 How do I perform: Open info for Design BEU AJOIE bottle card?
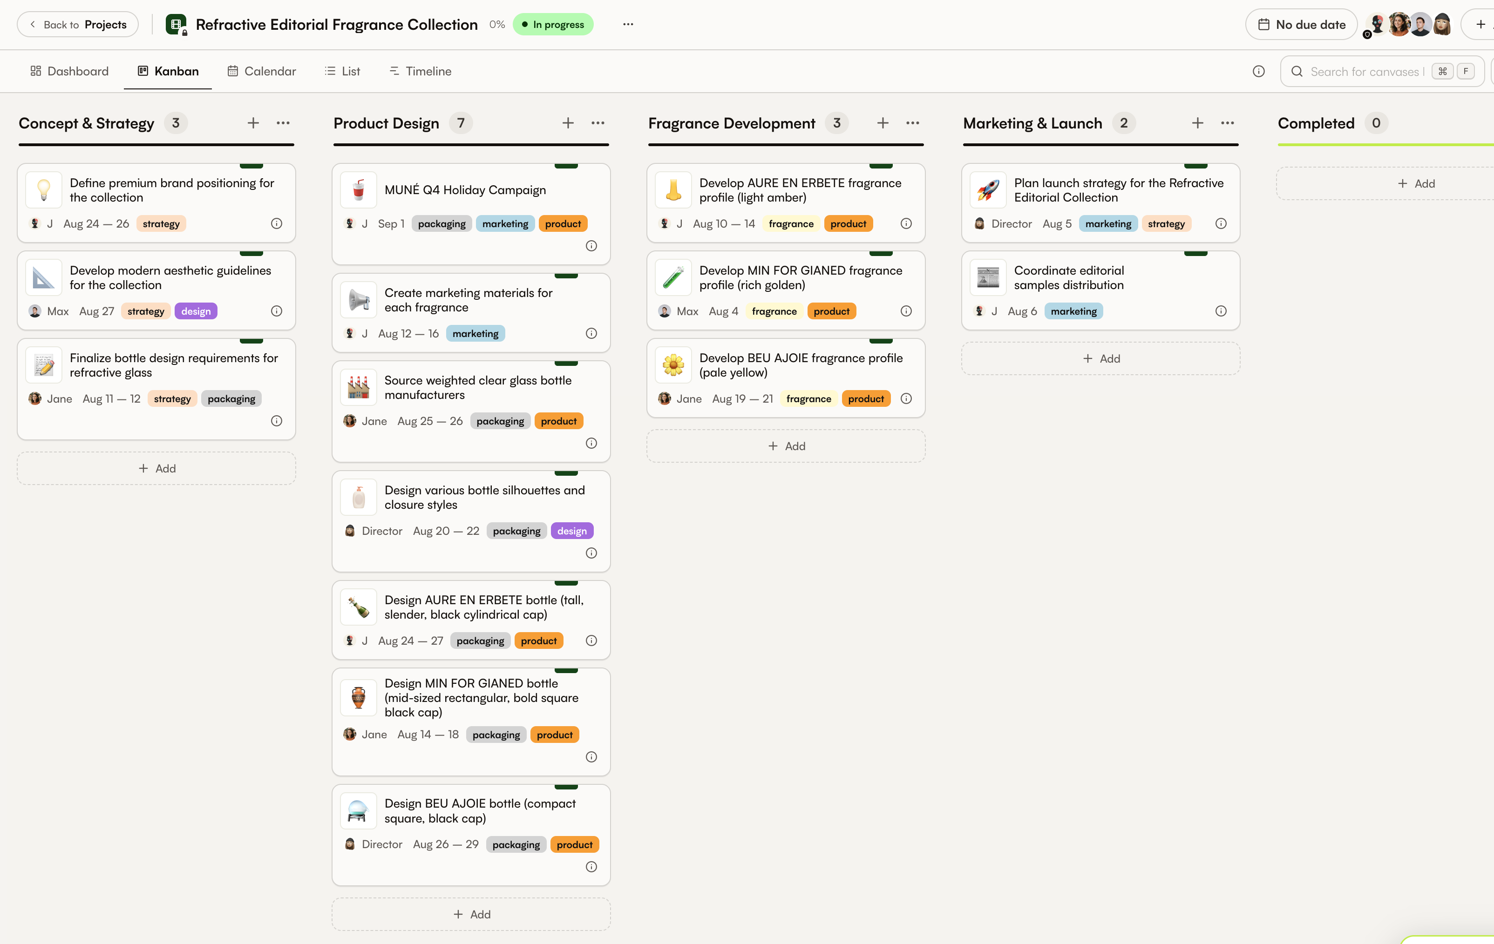[591, 866]
